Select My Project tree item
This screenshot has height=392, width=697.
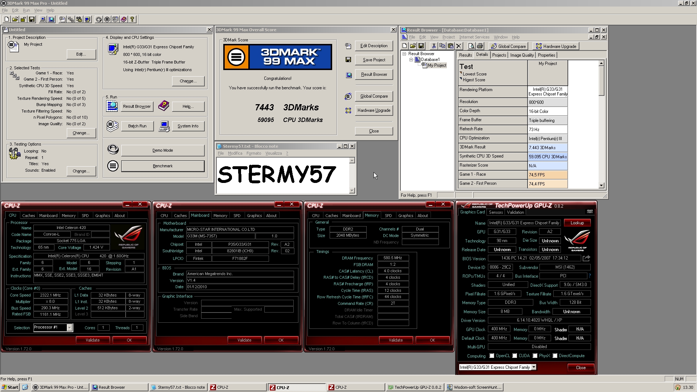coord(437,65)
